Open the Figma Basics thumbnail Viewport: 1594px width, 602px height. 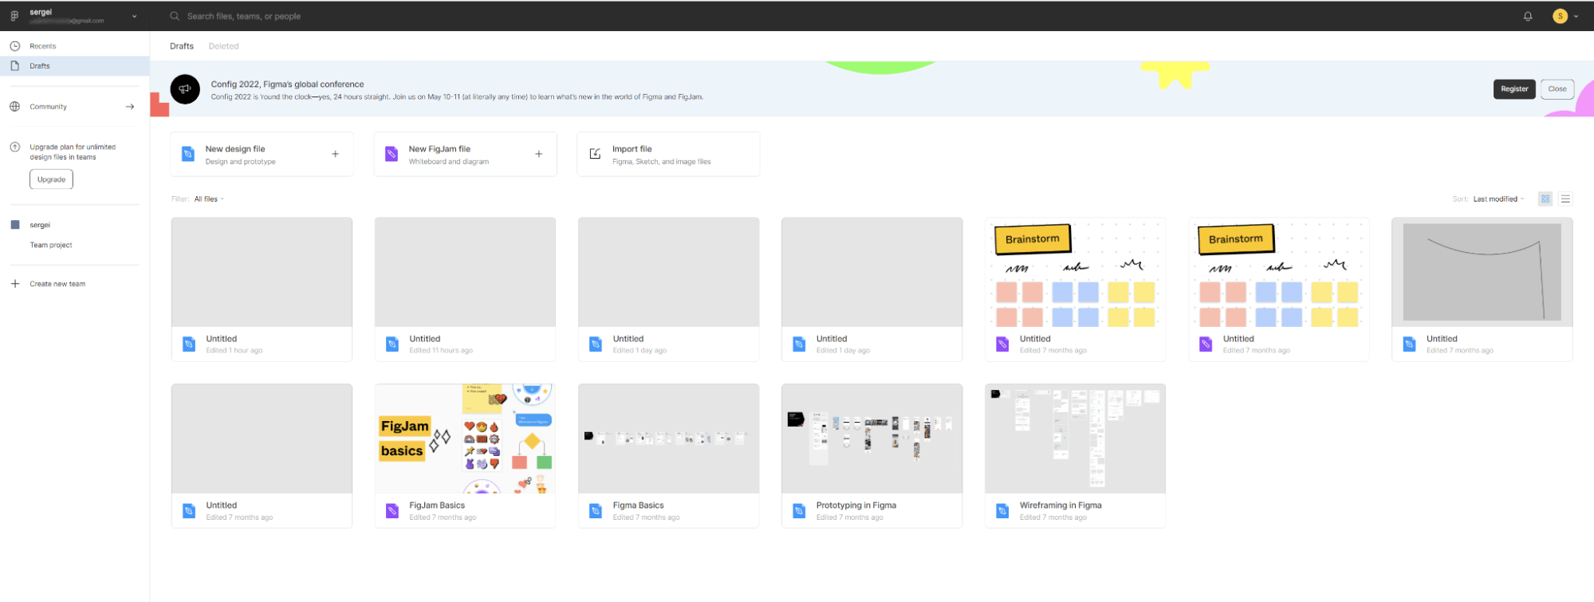tap(668, 439)
